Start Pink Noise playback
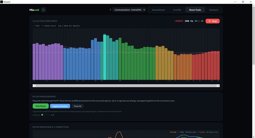 pos(41,106)
